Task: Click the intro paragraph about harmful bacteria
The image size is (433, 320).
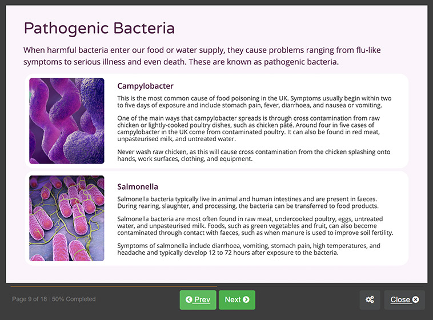Action: (x=202, y=56)
